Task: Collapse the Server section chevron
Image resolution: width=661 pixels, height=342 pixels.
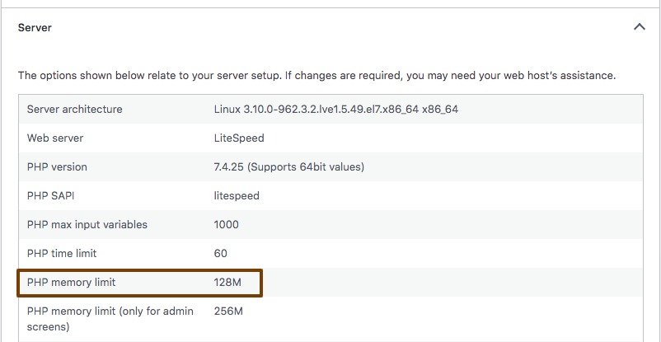Action: tap(639, 27)
